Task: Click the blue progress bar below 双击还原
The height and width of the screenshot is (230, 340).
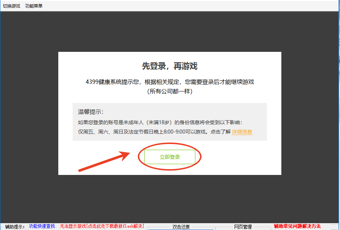Action: pyautogui.click(x=181, y=229)
